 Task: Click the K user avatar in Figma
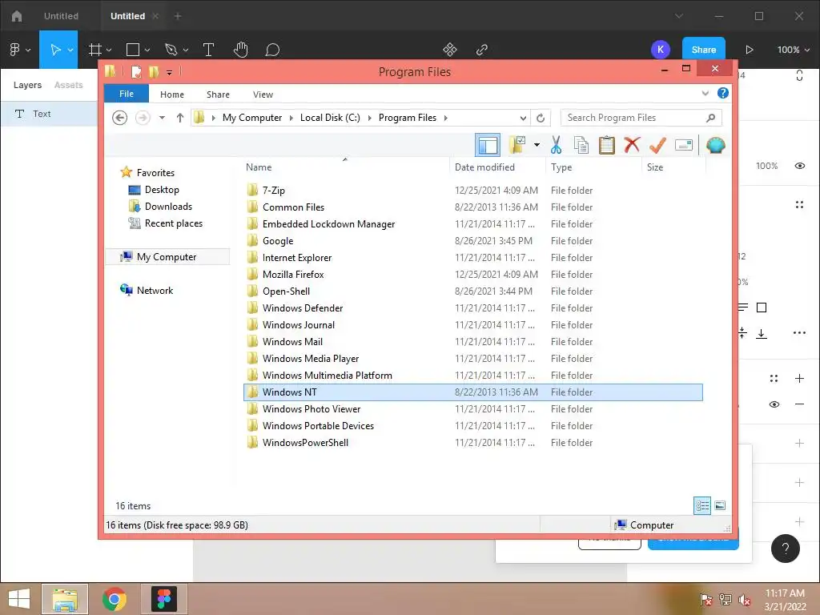661,50
